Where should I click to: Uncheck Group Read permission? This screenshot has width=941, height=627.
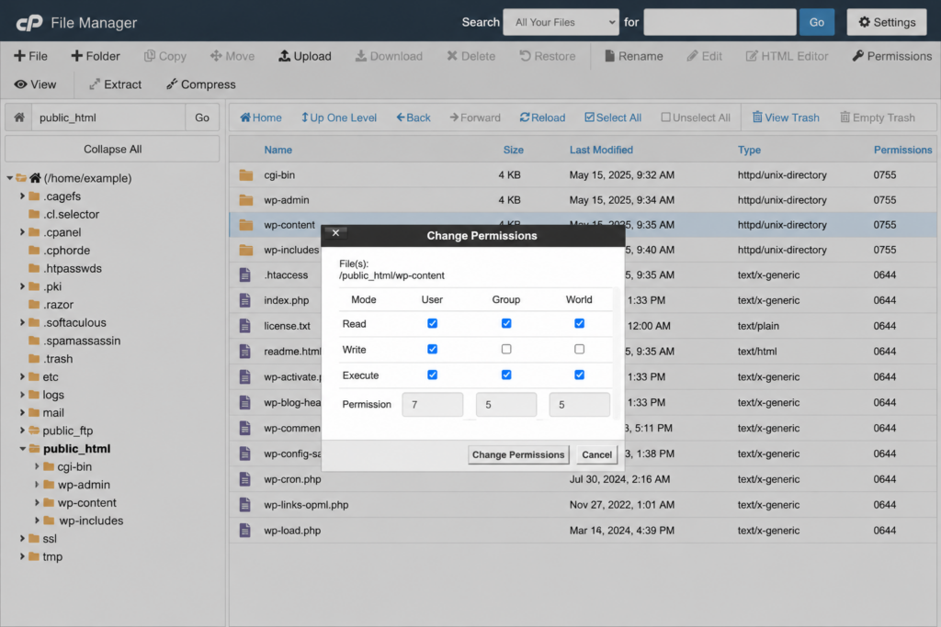coord(506,323)
